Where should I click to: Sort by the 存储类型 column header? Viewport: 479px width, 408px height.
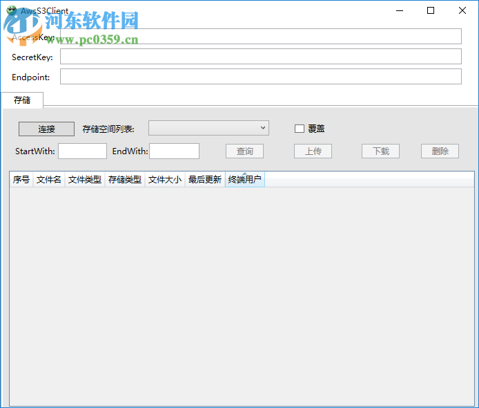click(x=125, y=179)
